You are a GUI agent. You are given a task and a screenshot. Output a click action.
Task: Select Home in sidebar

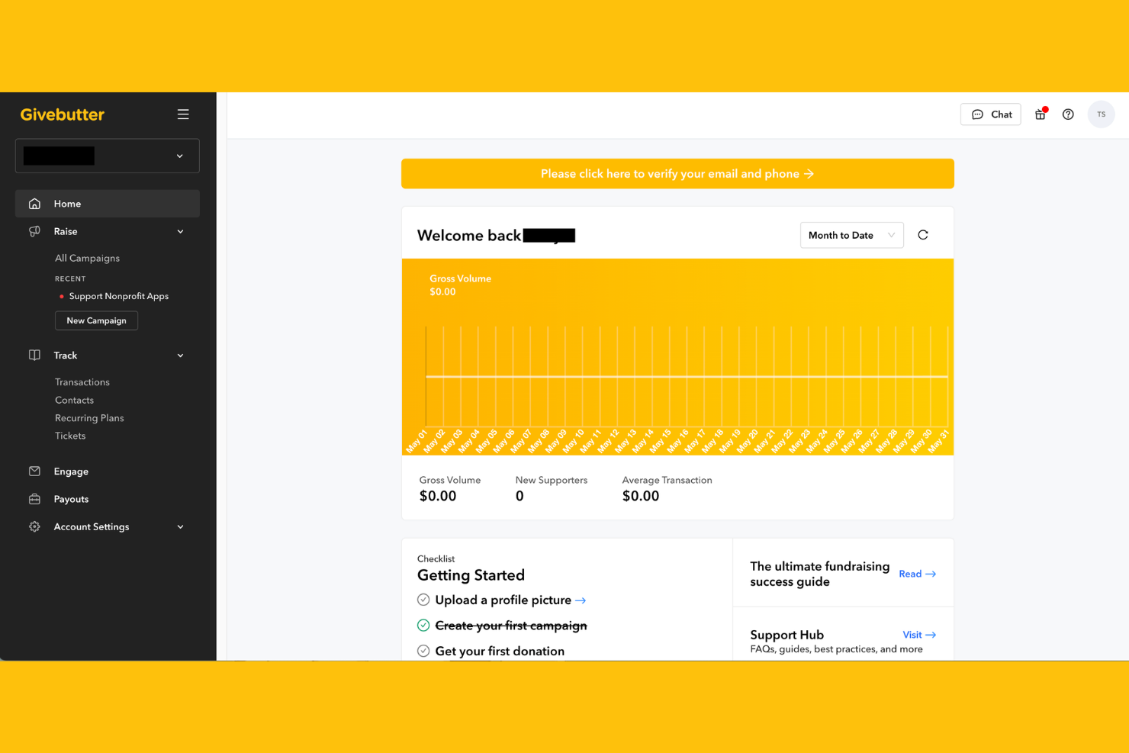point(108,204)
